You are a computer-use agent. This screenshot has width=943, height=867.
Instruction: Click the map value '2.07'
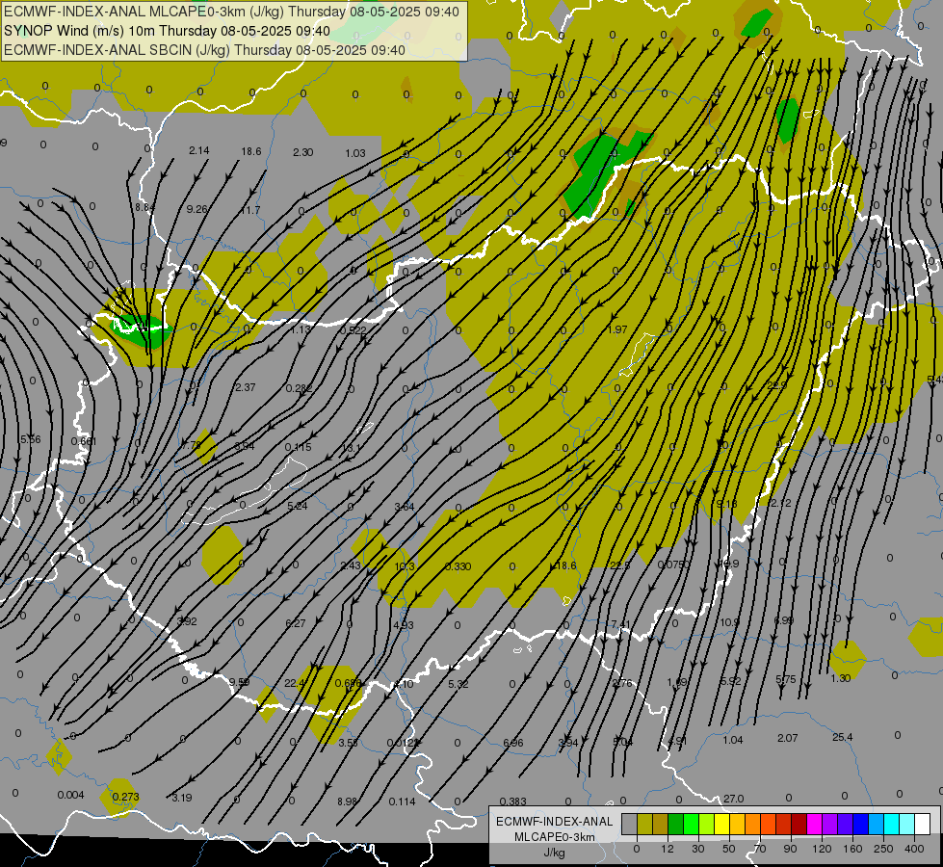coord(787,738)
